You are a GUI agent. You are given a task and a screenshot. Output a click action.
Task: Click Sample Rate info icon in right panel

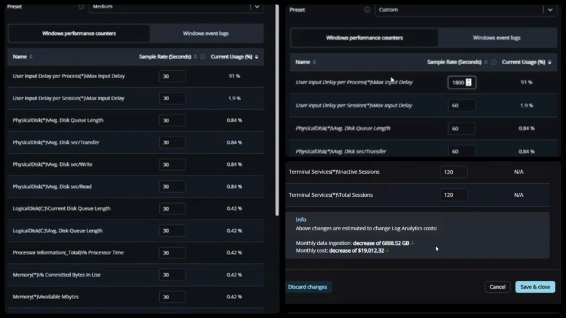[493, 62]
